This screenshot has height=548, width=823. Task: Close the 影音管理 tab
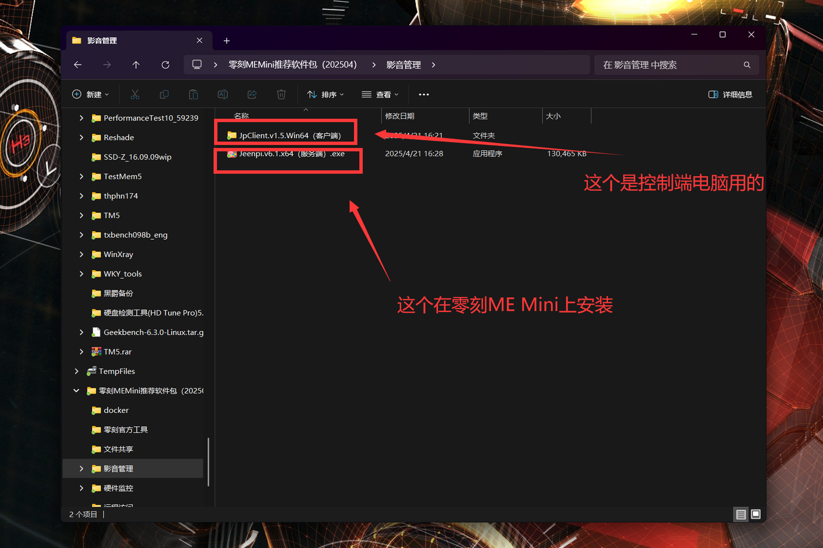[199, 40]
